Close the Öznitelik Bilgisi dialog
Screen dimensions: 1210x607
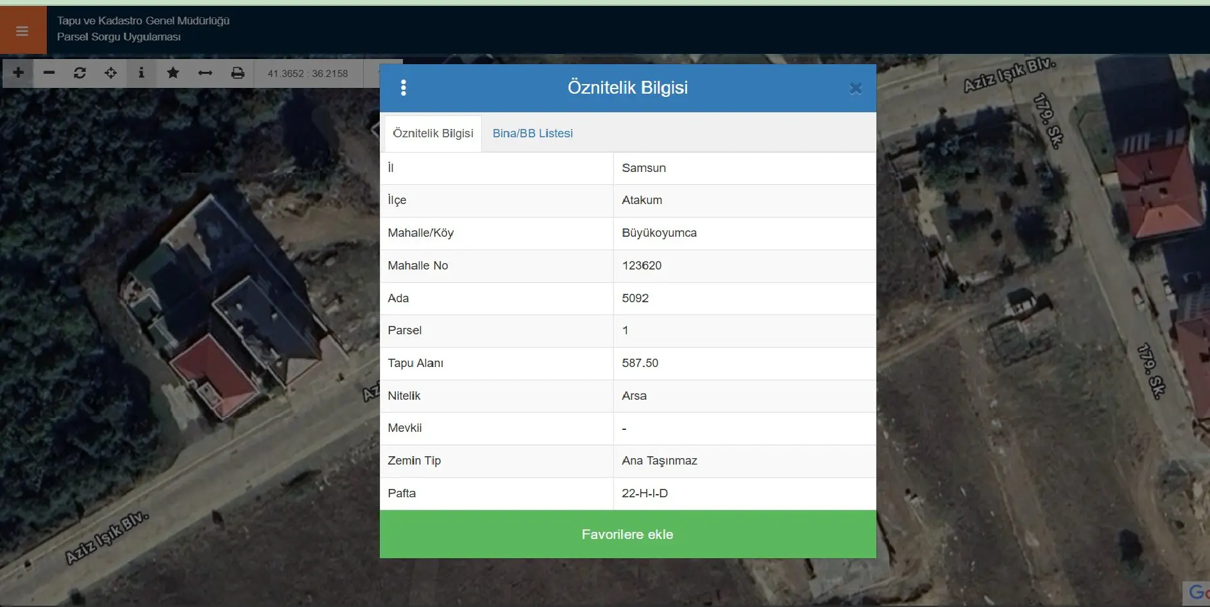(x=855, y=89)
